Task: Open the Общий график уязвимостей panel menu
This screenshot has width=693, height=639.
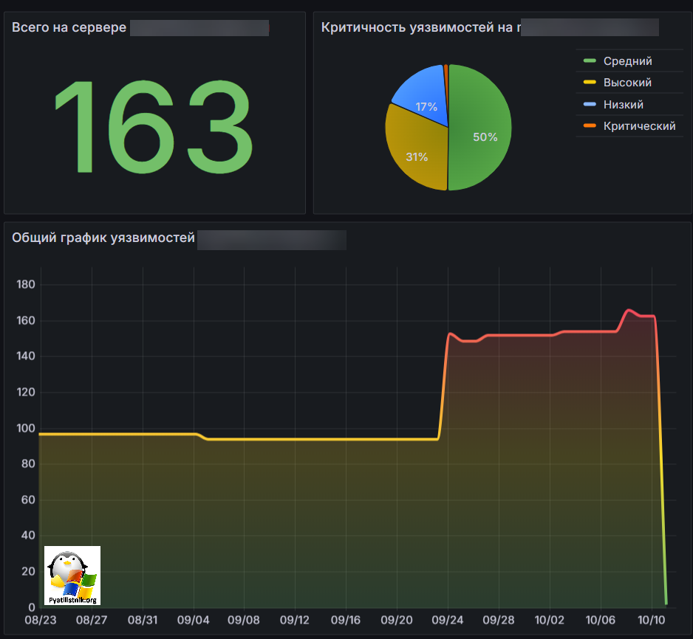Action: pyautogui.click(x=103, y=238)
